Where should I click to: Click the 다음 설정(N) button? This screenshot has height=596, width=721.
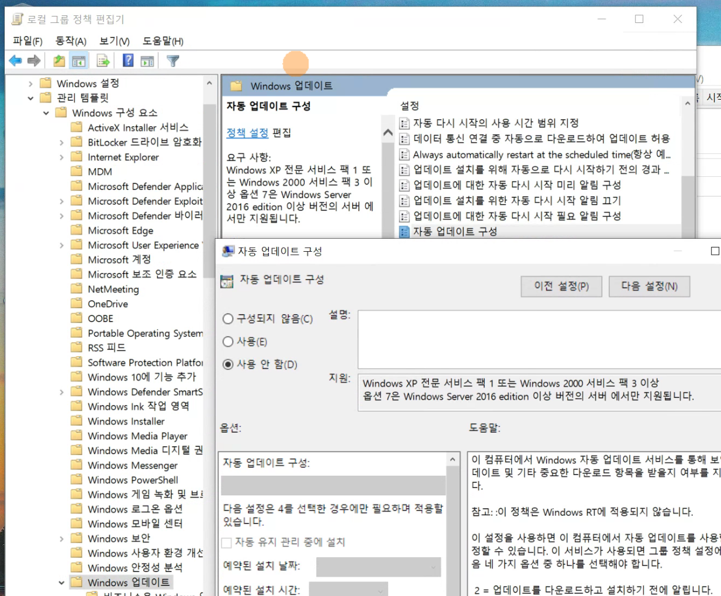pos(649,287)
